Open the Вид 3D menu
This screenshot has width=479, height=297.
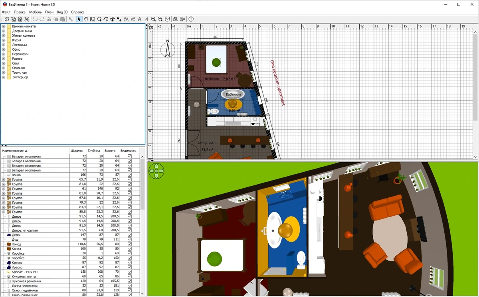tap(62, 12)
